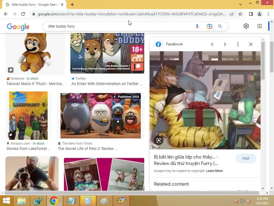Reload the current page
The image size is (274, 206).
tap(23, 14)
